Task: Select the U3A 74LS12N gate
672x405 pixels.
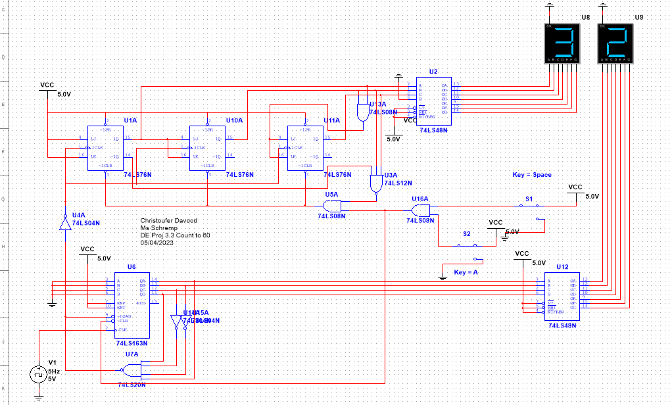Action: click(x=375, y=183)
